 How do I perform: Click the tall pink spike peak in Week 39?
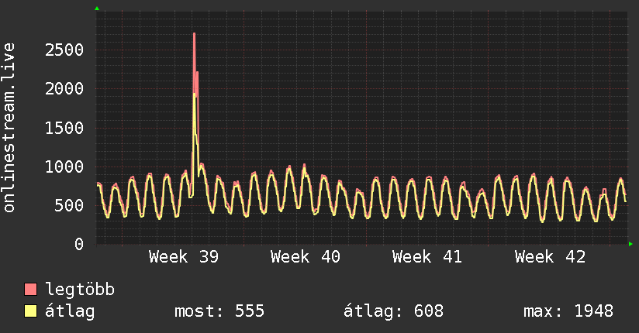[x=195, y=34]
